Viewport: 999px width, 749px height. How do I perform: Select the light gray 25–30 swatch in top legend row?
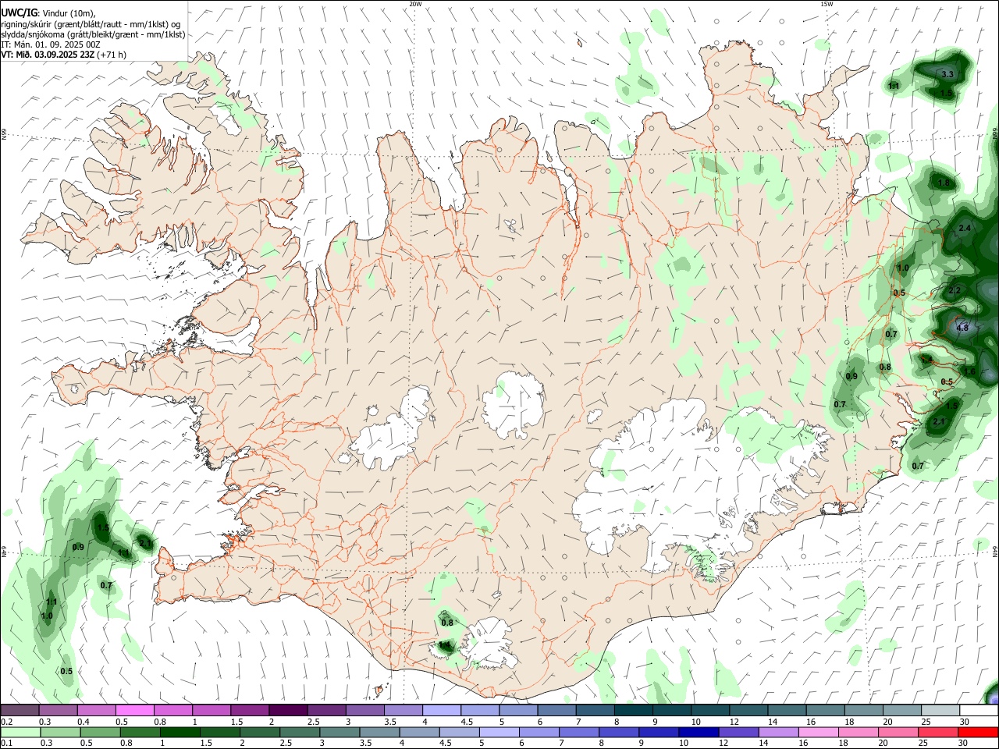point(940,711)
